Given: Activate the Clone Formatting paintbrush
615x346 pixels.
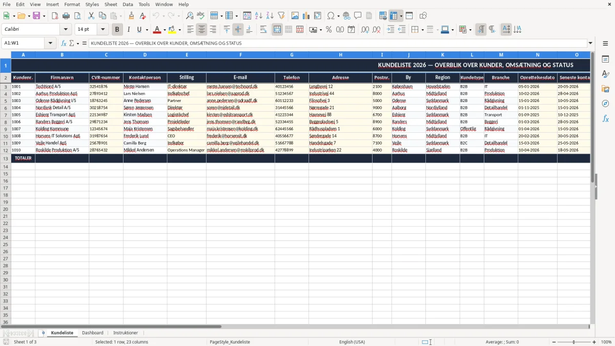Looking at the screenshot, I should click(131, 16).
